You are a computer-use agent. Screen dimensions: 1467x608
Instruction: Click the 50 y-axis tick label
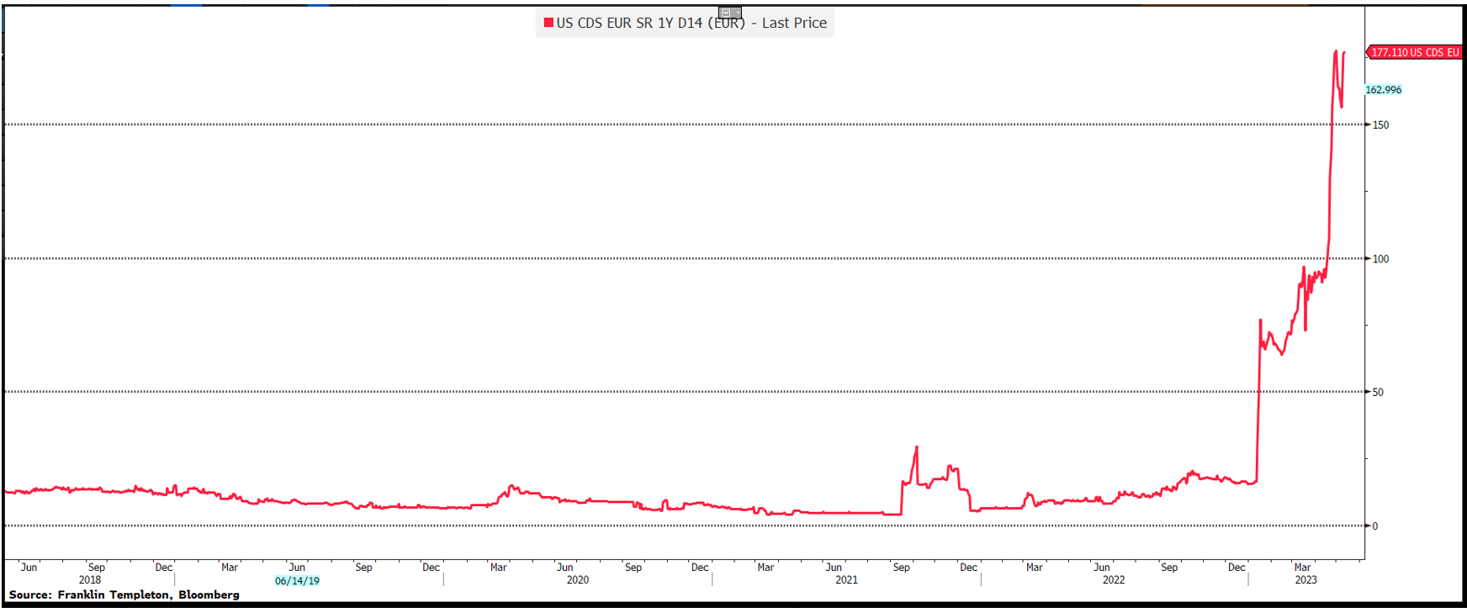1378,392
